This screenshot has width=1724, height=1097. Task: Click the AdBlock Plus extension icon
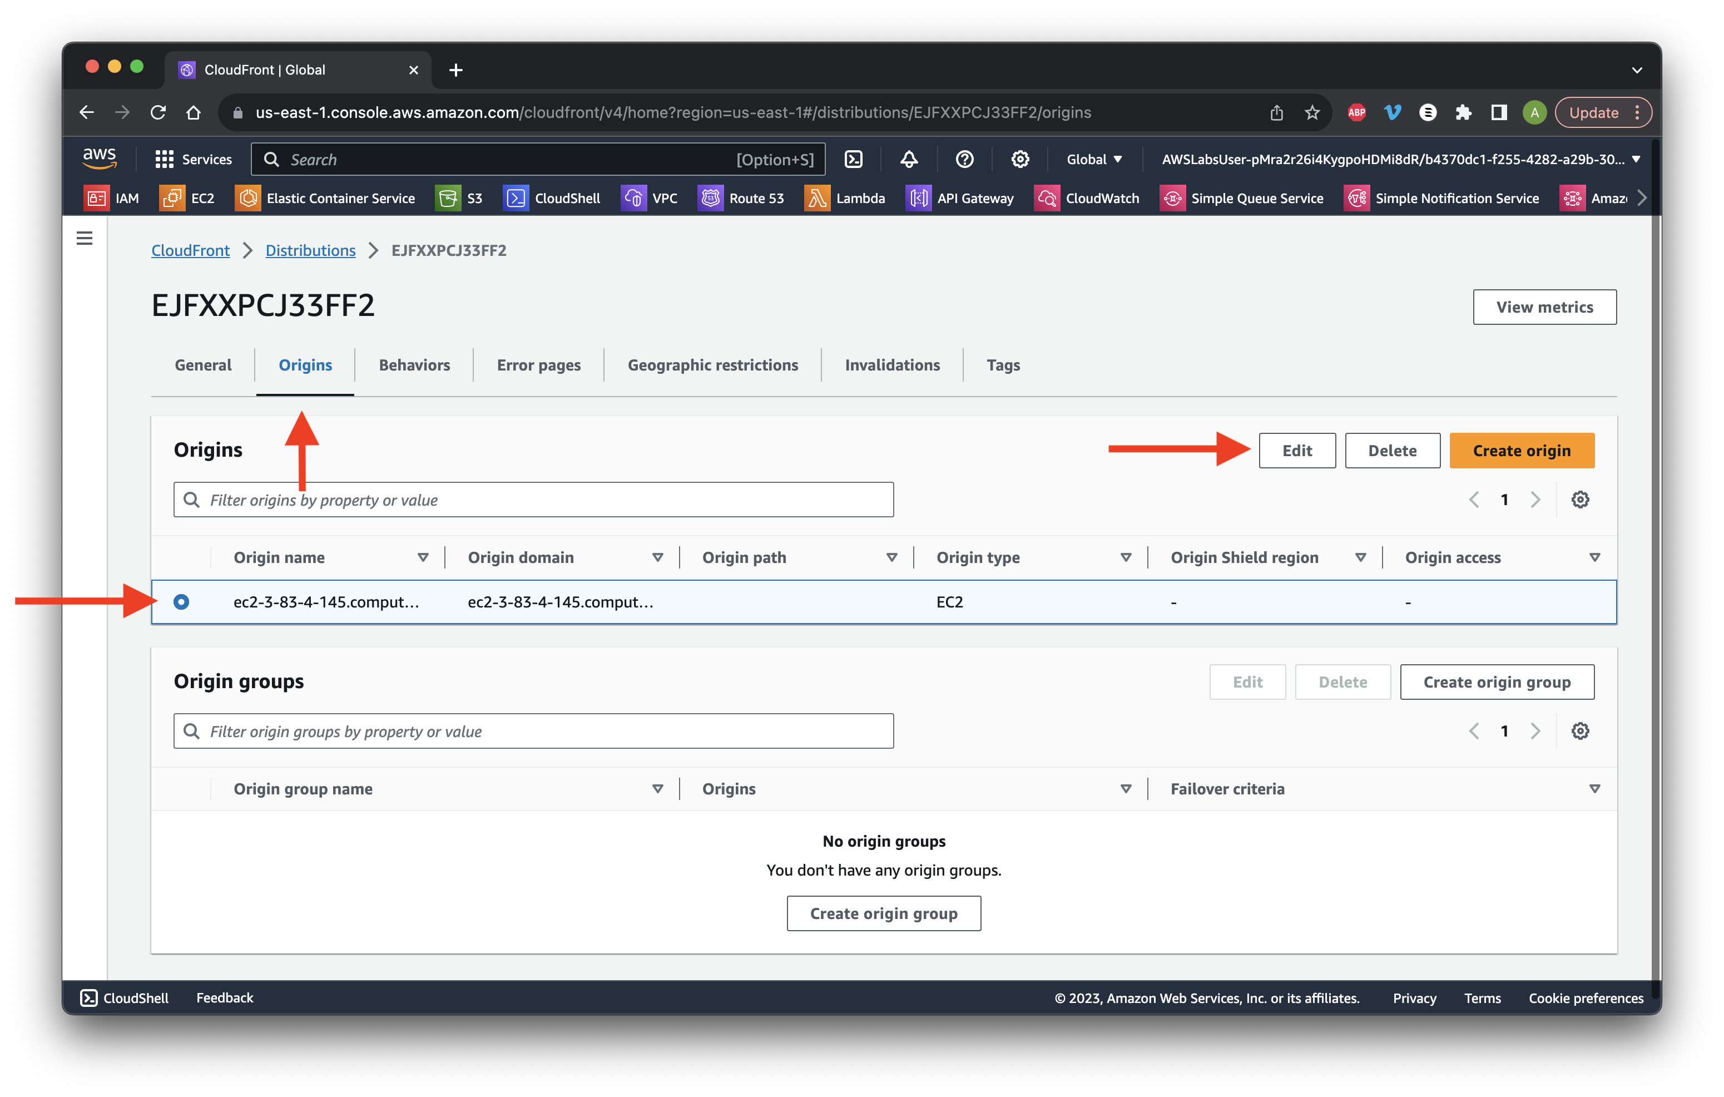pyautogui.click(x=1357, y=112)
